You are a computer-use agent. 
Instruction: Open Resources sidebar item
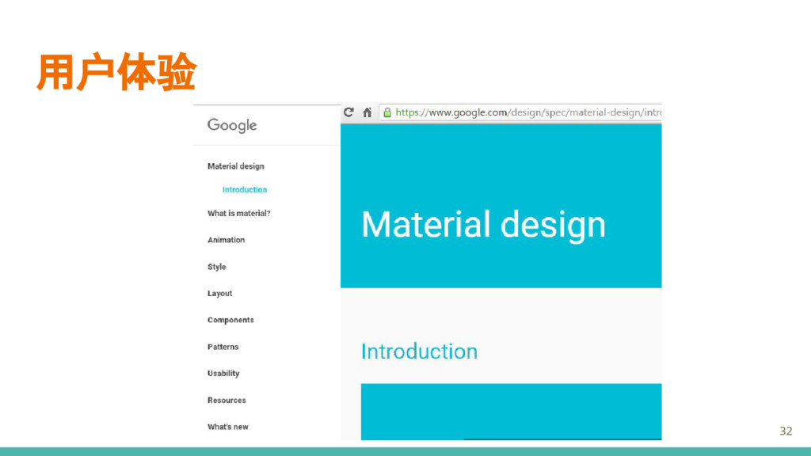(x=227, y=400)
